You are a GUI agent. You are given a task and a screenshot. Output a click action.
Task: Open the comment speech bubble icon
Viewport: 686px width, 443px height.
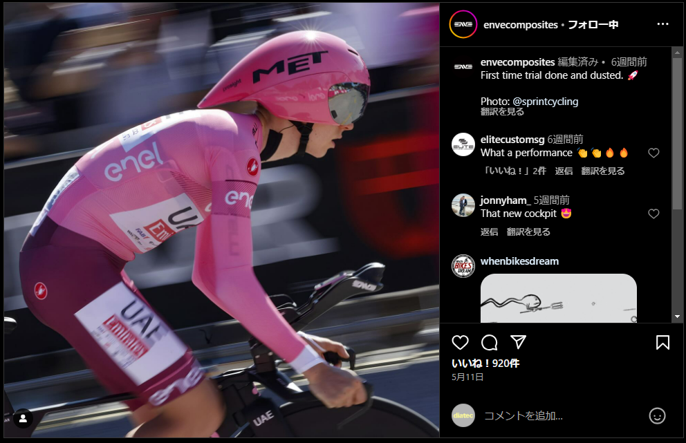coord(489,342)
